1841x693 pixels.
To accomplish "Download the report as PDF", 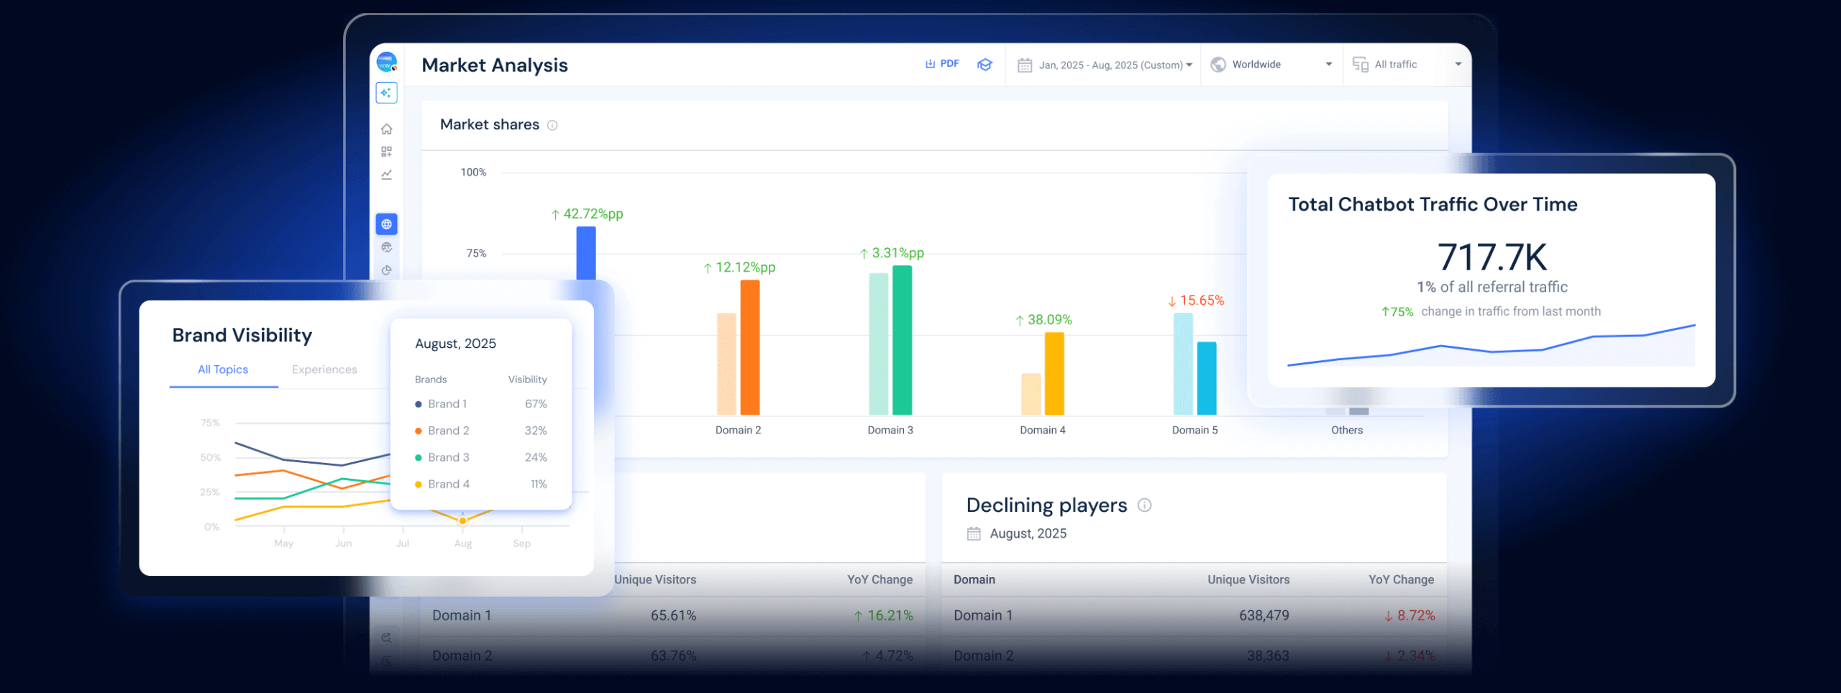I will (x=942, y=64).
